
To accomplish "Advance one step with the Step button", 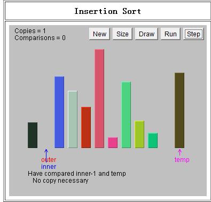I will pos(193,34).
